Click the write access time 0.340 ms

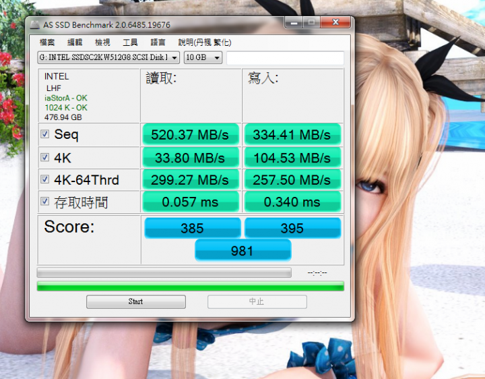point(292,202)
